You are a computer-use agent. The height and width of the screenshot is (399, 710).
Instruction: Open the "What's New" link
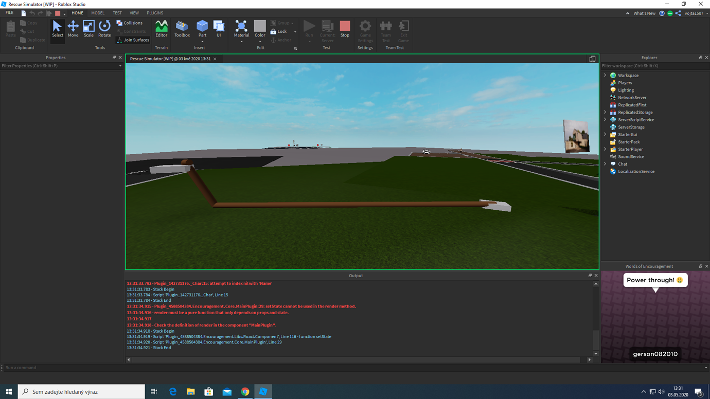[x=644, y=13]
